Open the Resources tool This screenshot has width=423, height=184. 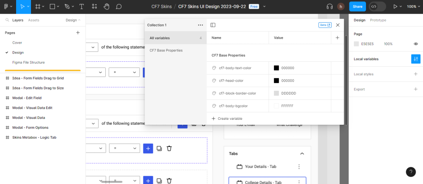(94, 7)
